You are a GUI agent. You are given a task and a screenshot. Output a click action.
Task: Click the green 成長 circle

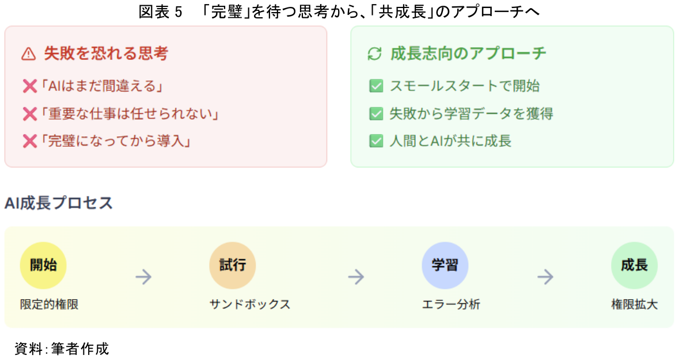(634, 265)
